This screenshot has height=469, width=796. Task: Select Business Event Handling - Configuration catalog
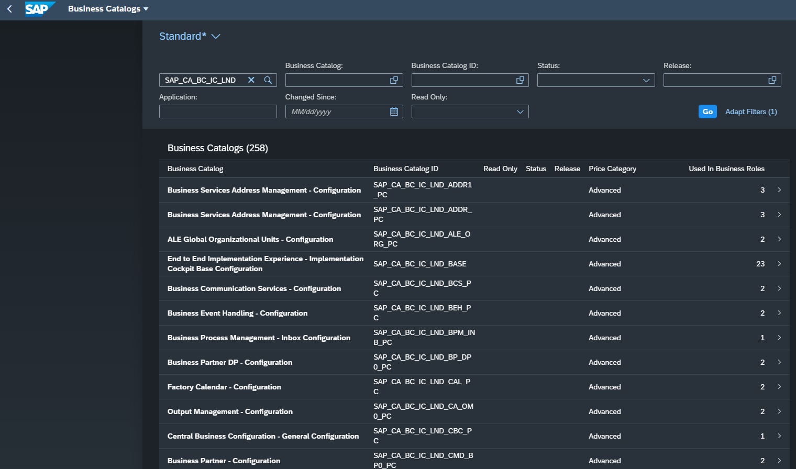click(237, 313)
